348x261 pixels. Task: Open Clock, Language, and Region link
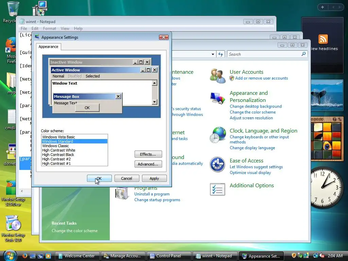click(x=263, y=131)
